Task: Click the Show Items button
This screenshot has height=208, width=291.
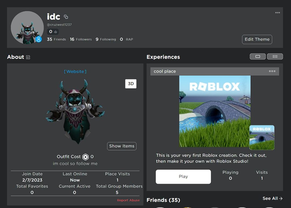Action: click(122, 146)
